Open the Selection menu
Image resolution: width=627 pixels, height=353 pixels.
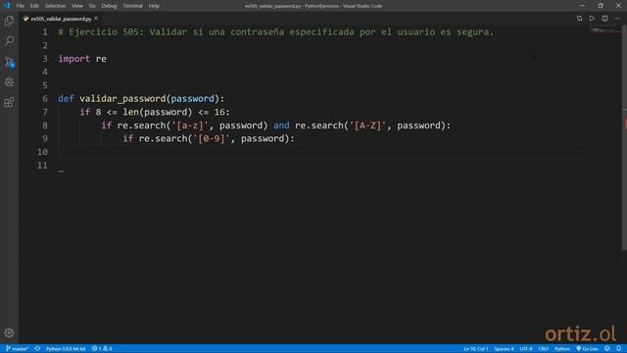click(55, 6)
